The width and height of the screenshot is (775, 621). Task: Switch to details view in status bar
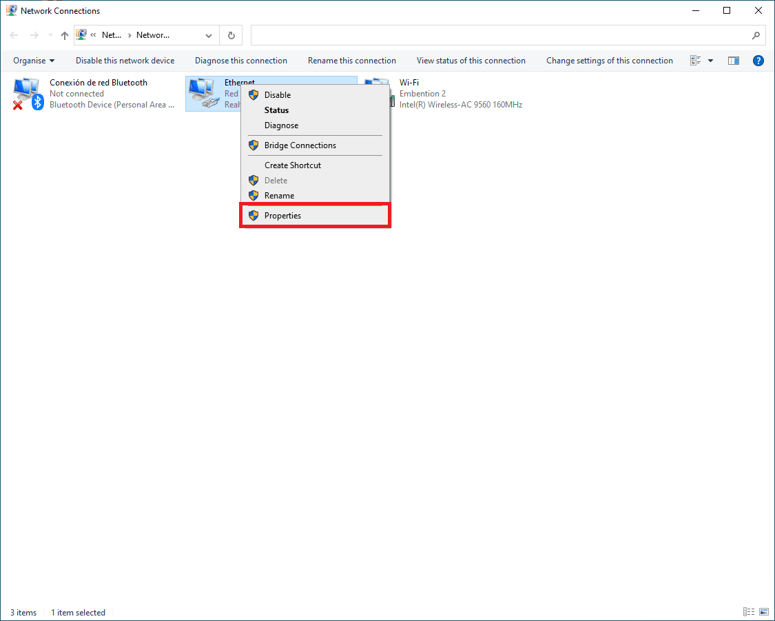[x=749, y=612]
